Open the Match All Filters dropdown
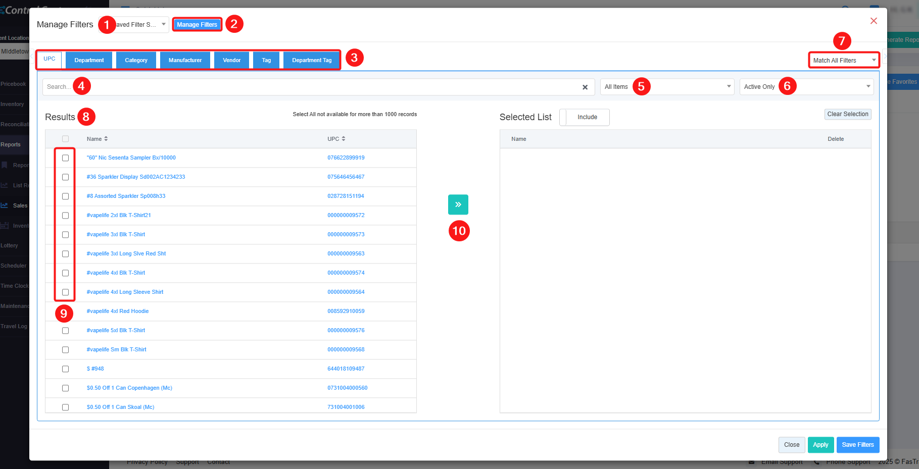The width and height of the screenshot is (919, 469). pos(843,61)
